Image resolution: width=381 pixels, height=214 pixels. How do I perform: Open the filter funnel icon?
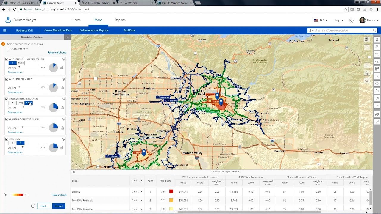pyautogui.click(x=6, y=195)
